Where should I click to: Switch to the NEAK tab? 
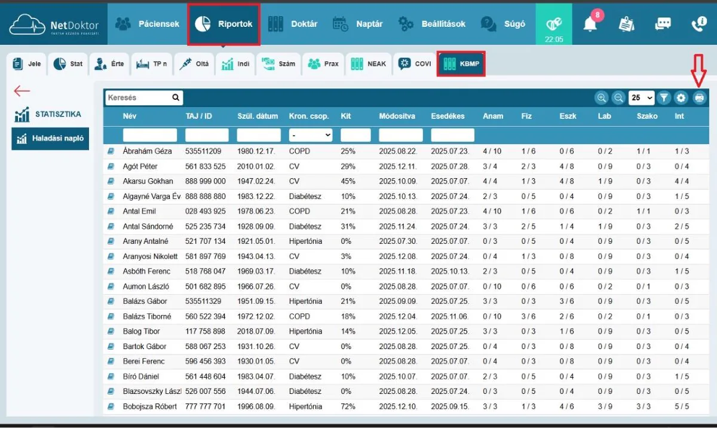click(x=369, y=64)
